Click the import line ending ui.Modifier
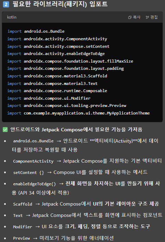Image resolution: width=165 pixels, height=242 pixels. click(49, 98)
